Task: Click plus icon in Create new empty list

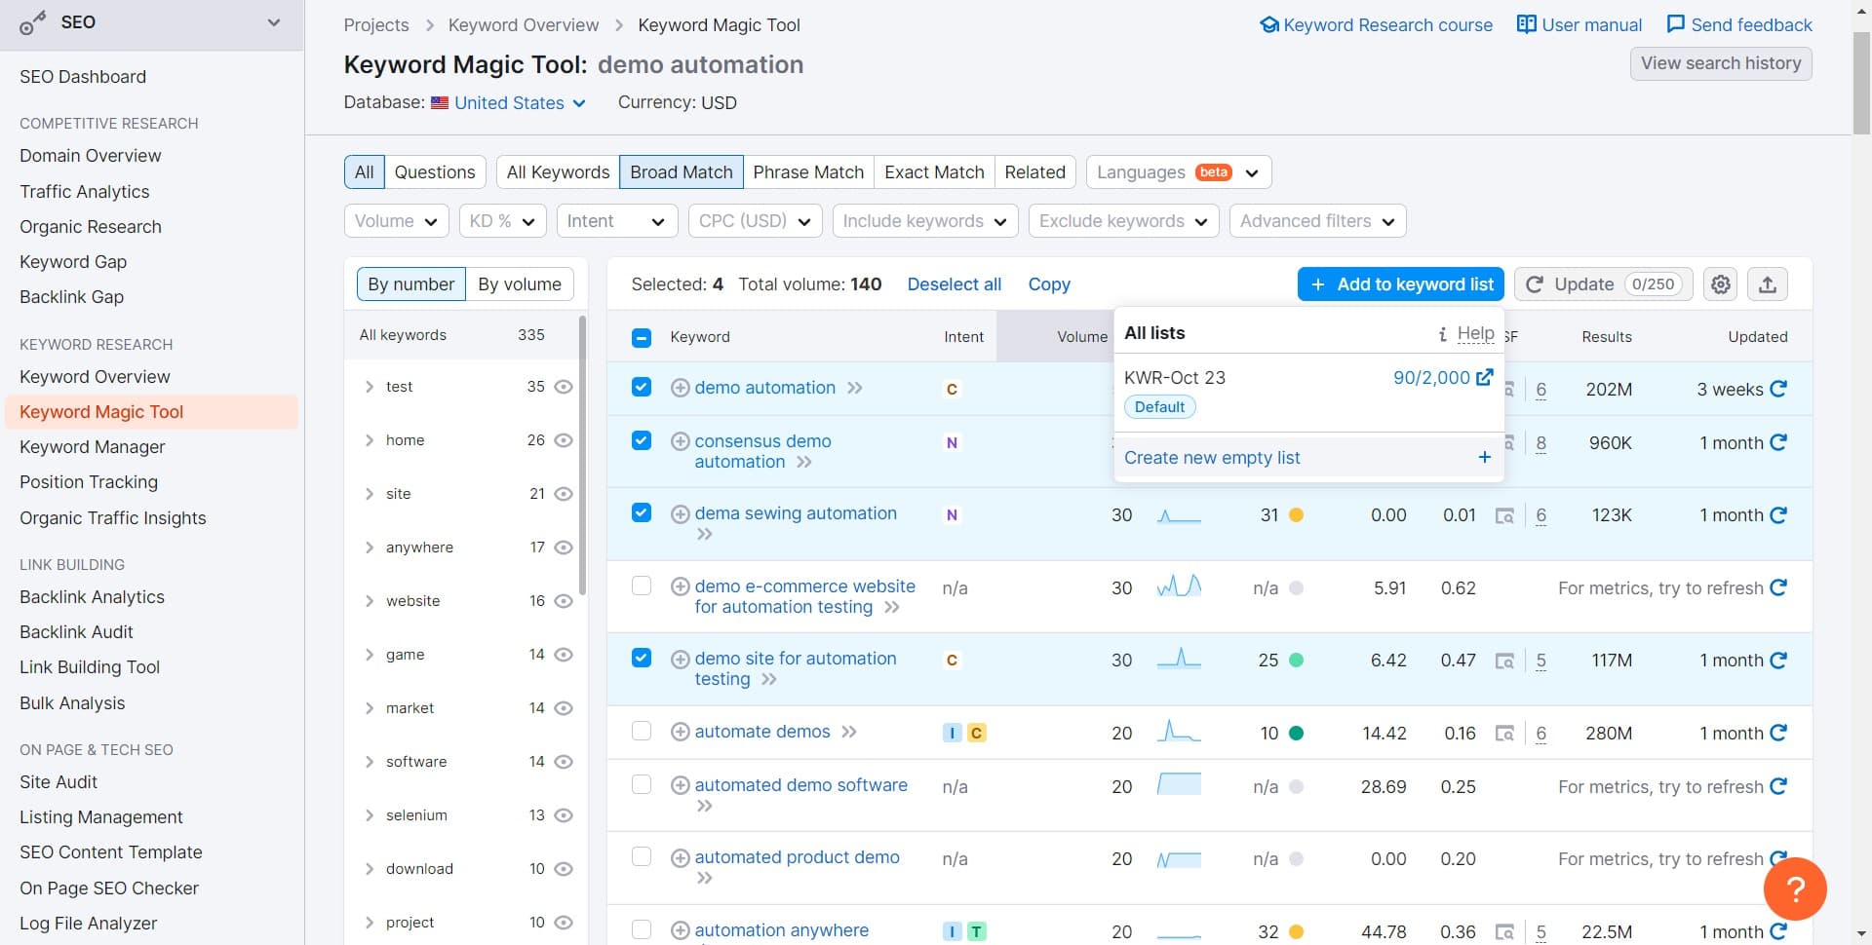Action: coord(1484,457)
